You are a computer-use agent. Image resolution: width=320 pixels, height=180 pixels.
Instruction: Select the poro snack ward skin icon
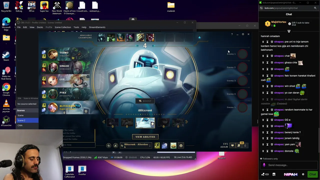[173, 145]
